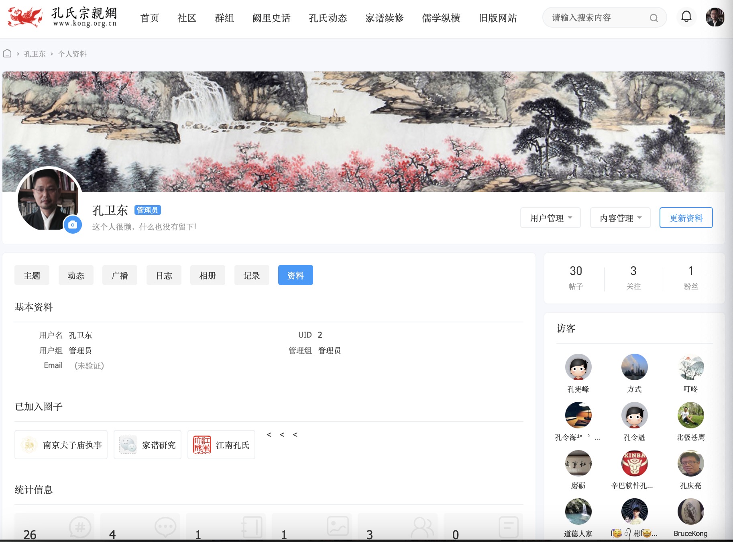Click the 江南孔氏 red seal icon
The image size is (733, 542).
pyautogui.click(x=202, y=445)
